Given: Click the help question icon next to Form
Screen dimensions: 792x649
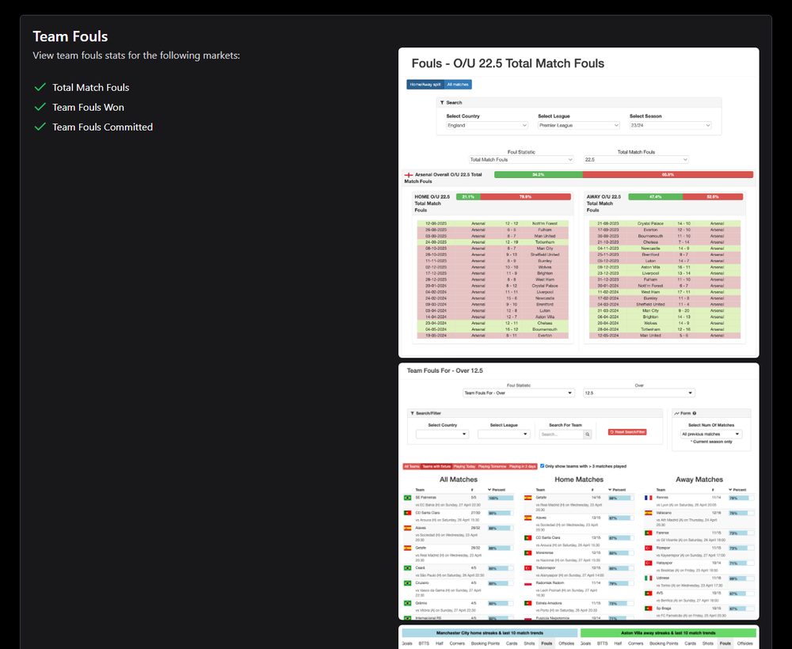Looking at the screenshot, I should pos(694,413).
